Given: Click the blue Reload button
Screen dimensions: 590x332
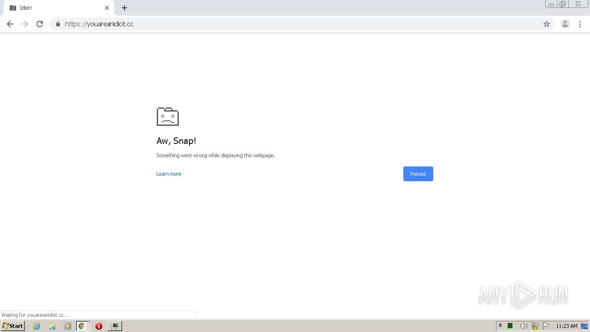Looking at the screenshot, I should coord(418,174).
